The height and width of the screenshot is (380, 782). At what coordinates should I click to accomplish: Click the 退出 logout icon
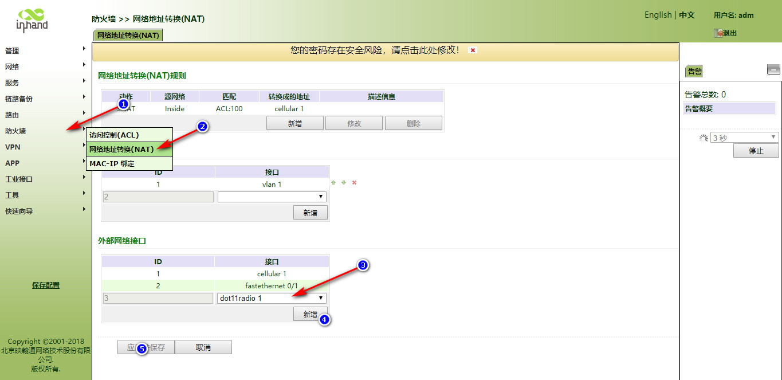pyautogui.click(x=718, y=33)
